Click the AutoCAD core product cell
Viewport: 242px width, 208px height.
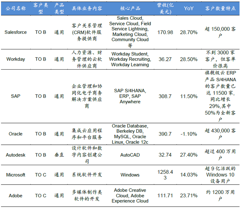pyautogui.click(x=130, y=155)
